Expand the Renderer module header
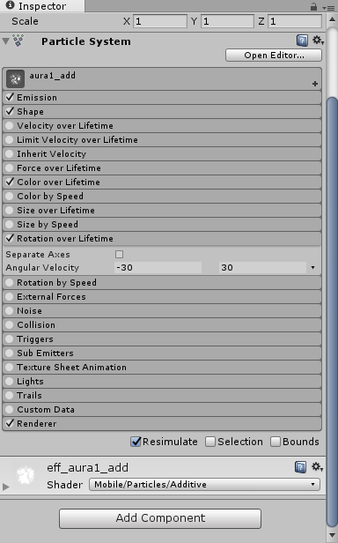The width and height of the screenshot is (338, 543). pos(162,423)
